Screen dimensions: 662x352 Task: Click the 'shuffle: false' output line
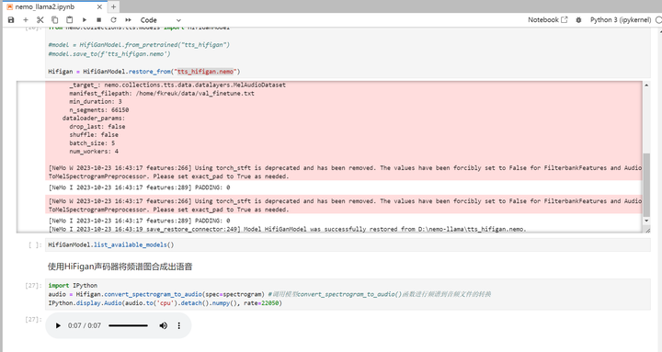[94, 134]
